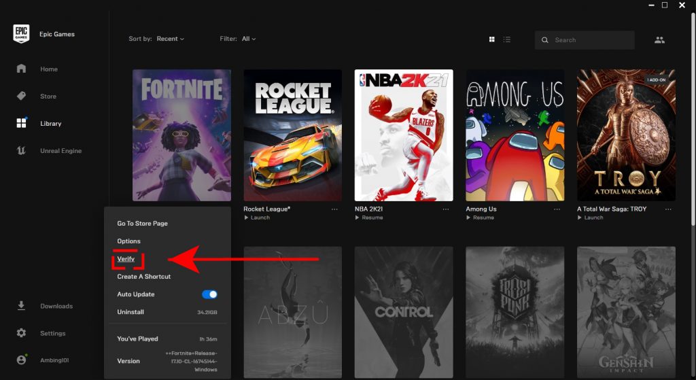Screen dimensions: 696x380
Task: Switch to grid view layout
Action: point(492,39)
